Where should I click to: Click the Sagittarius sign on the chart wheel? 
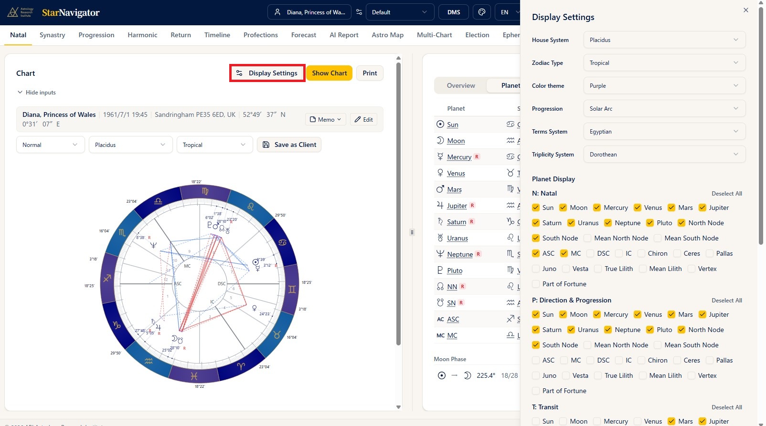point(107,278)
